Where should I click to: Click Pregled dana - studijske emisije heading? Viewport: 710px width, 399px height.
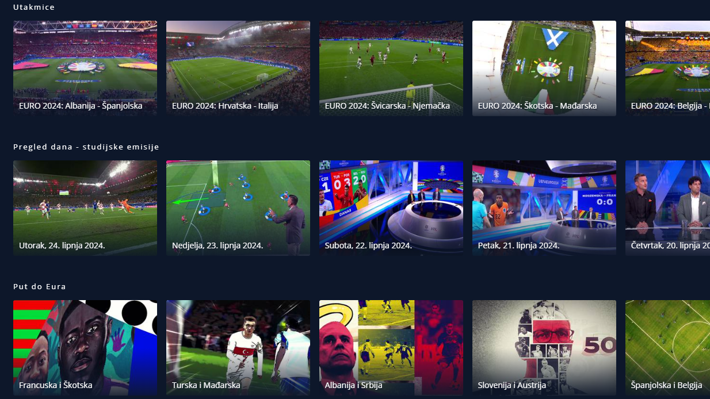point(86,147)
